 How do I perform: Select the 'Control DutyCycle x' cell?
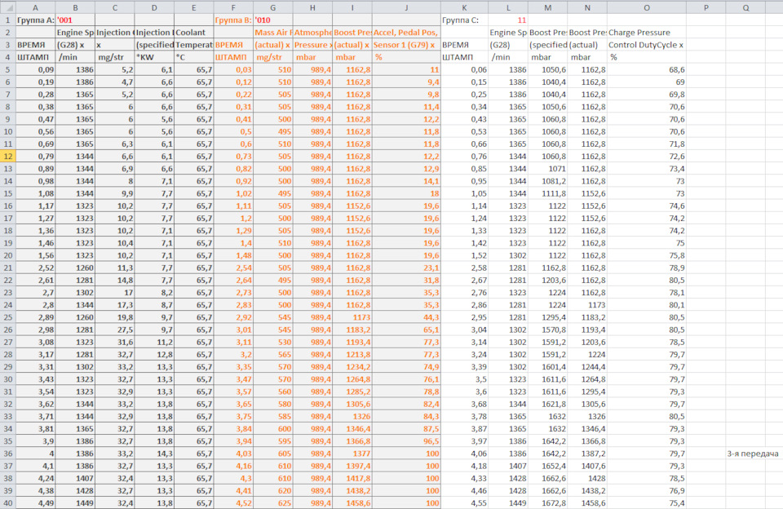pos(647,45)
